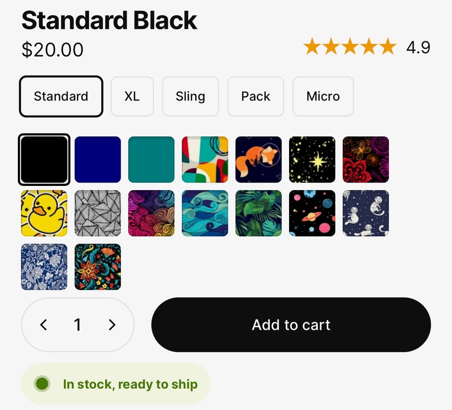The image size is (452, 410).
Task: Pick the black and white triangles pattern
Action: coord(97,214)
